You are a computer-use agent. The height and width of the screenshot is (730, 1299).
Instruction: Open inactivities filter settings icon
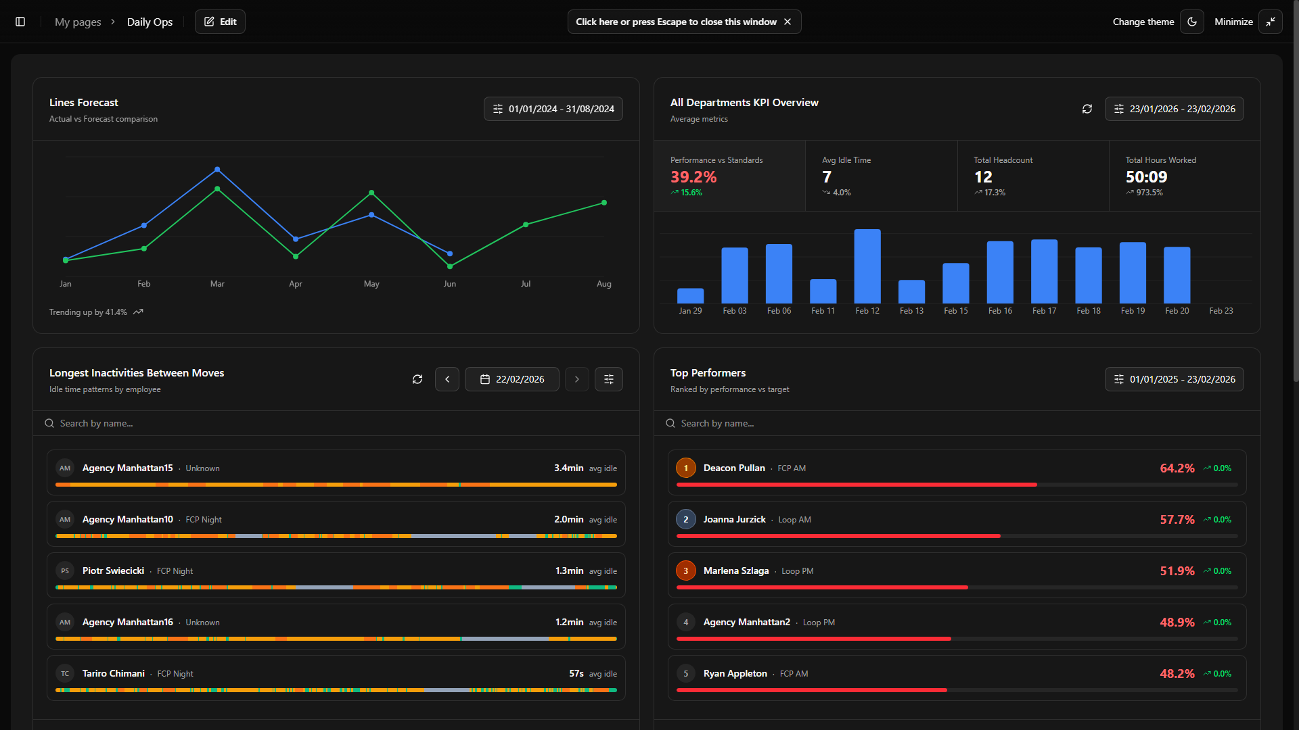click(609, 379)
